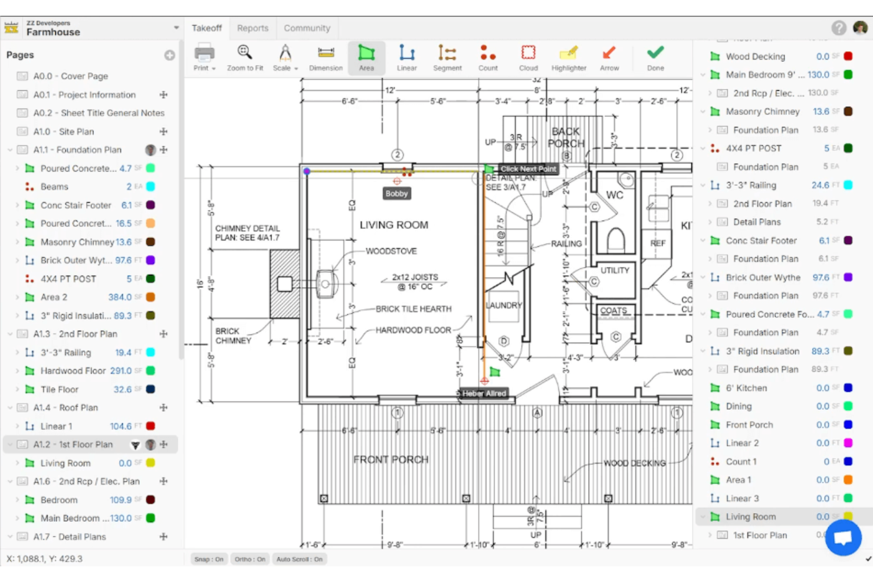Click filter icon on A1.2 1st Floor Plan
The image size is (873, 582).
pos(135,445)
